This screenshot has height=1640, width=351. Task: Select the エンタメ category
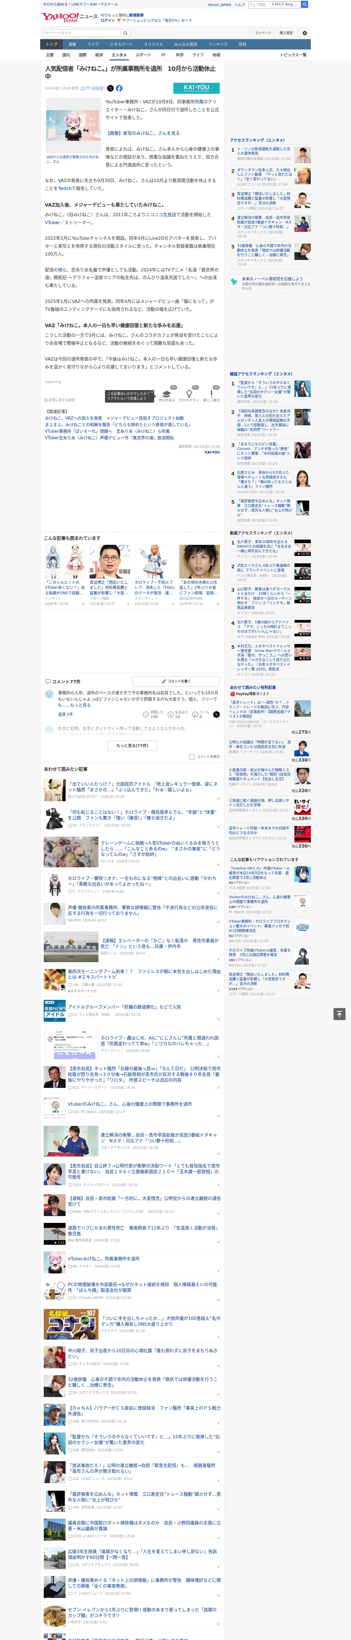click(x=119, y=55)
